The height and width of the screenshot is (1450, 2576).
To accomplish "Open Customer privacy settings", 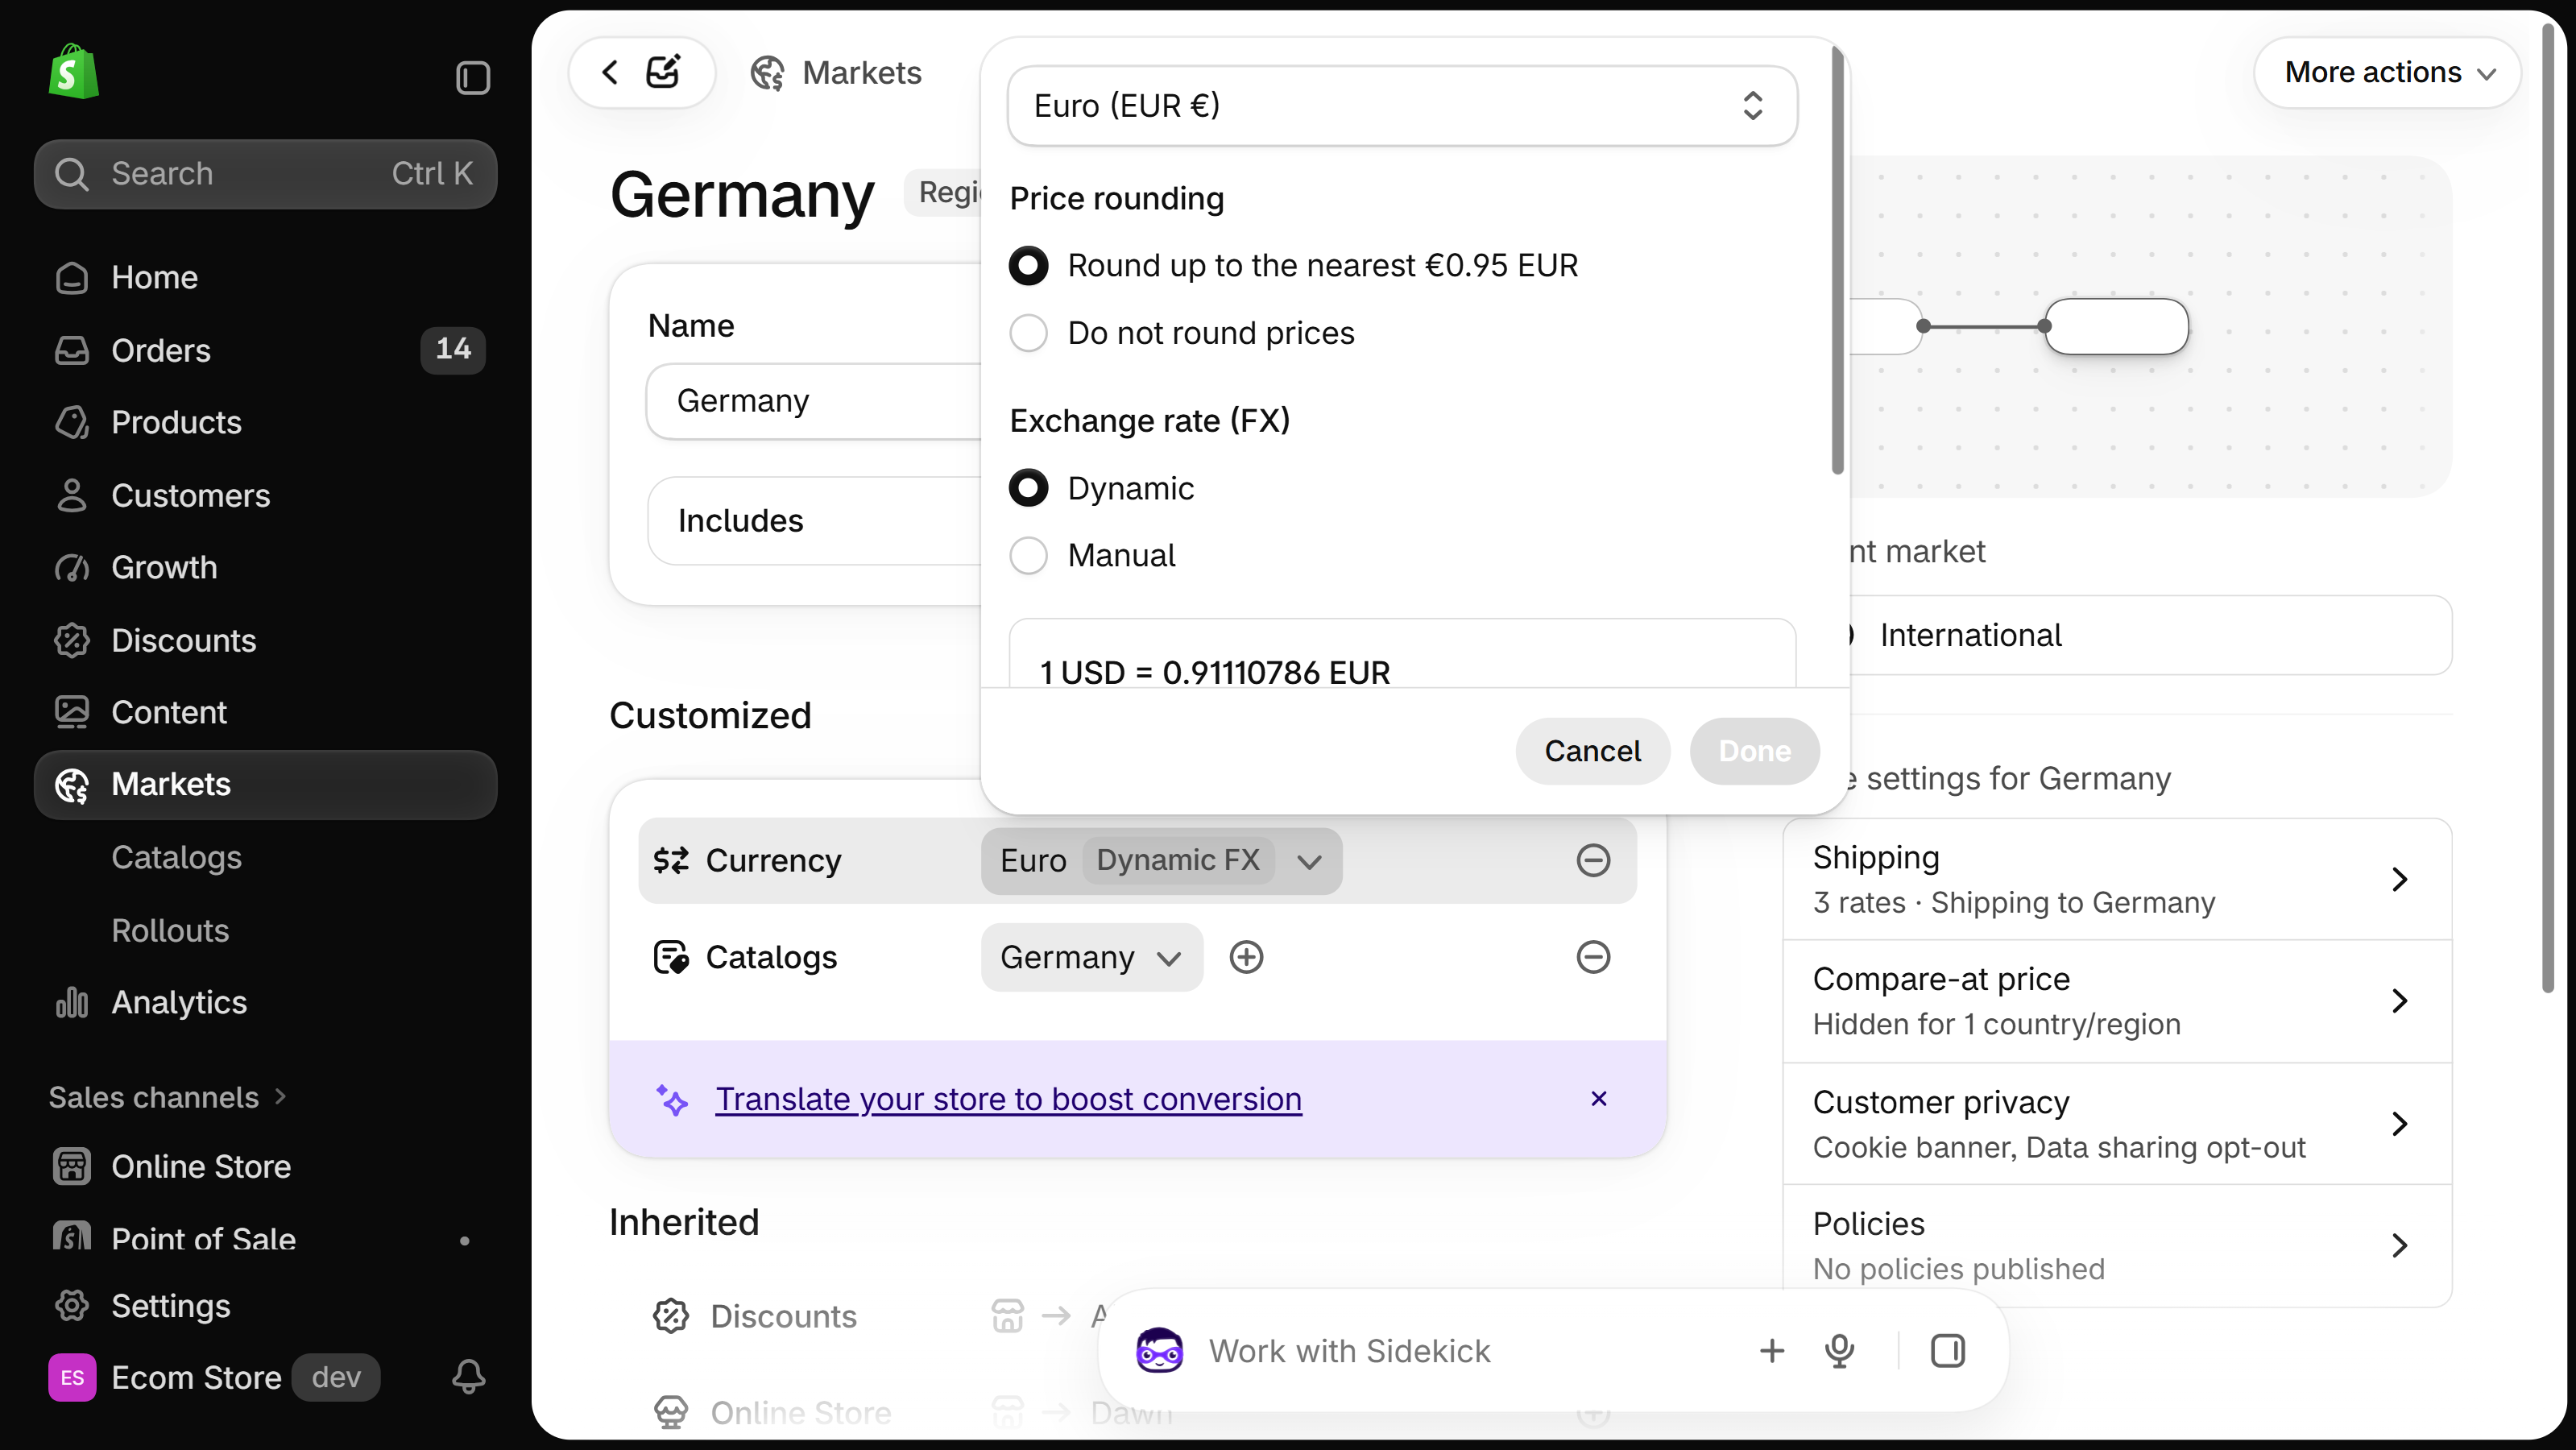I will 2116,1124.
